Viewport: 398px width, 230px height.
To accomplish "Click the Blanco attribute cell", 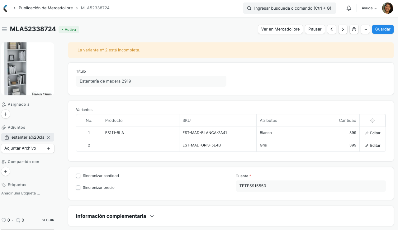I will 282,133.
